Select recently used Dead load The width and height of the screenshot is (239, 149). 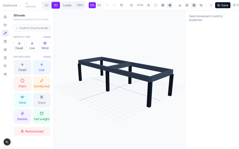(x=19, y=46)
